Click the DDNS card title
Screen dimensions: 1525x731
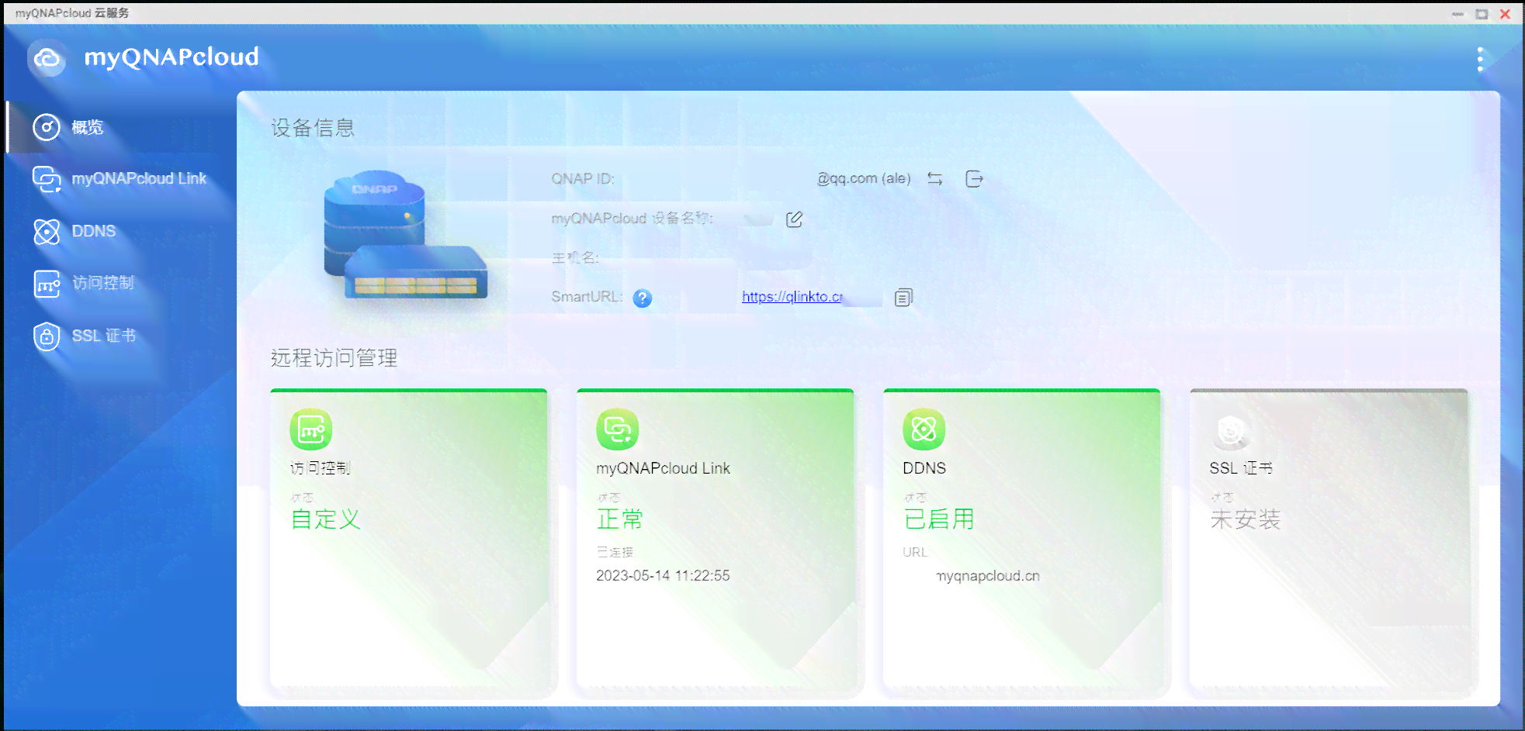coord(924,468)
